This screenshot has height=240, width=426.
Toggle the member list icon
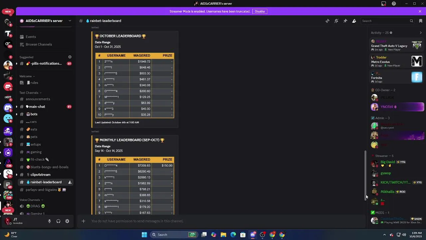click(x=354, y=21)
